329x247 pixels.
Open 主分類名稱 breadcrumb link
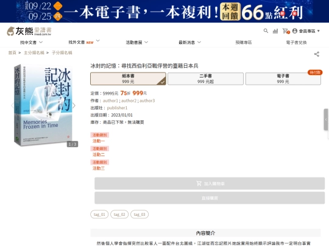click(34, 52)
